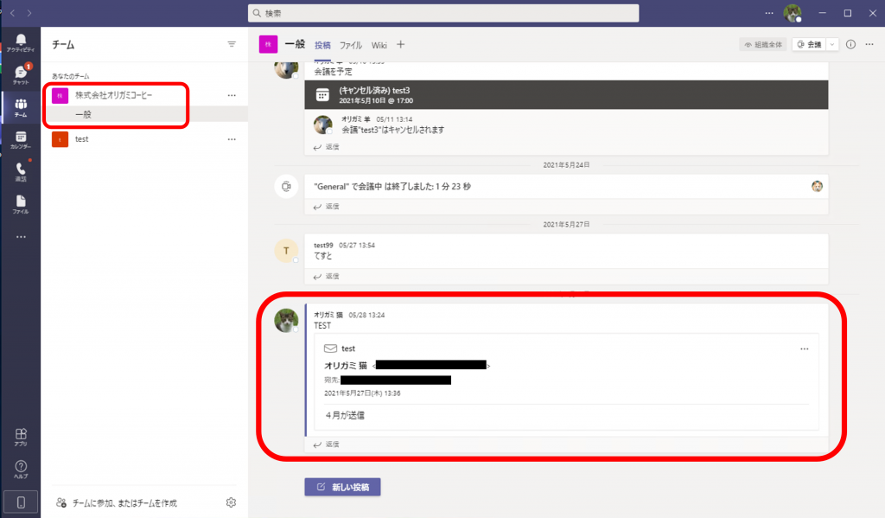Go back with the left arrow
Viewport: 885px width, 518px height.
point(12,13)
